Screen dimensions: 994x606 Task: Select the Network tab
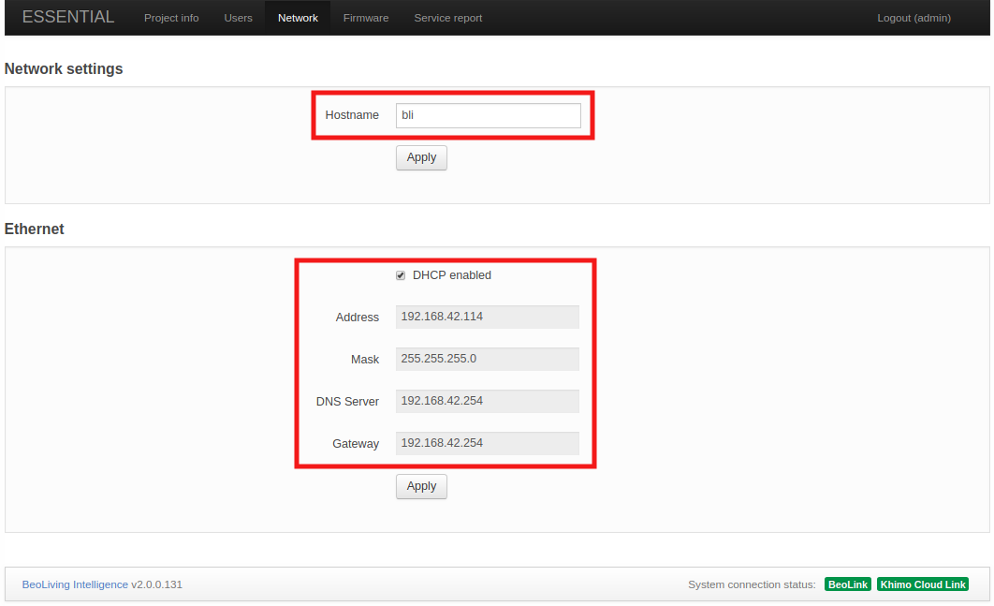tap(298, 17)
